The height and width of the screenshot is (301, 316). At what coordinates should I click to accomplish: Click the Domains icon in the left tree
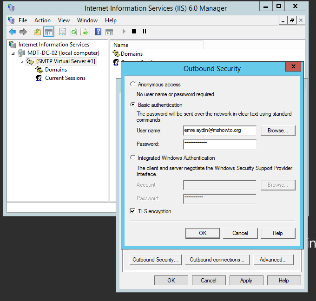tap(39, 70)
